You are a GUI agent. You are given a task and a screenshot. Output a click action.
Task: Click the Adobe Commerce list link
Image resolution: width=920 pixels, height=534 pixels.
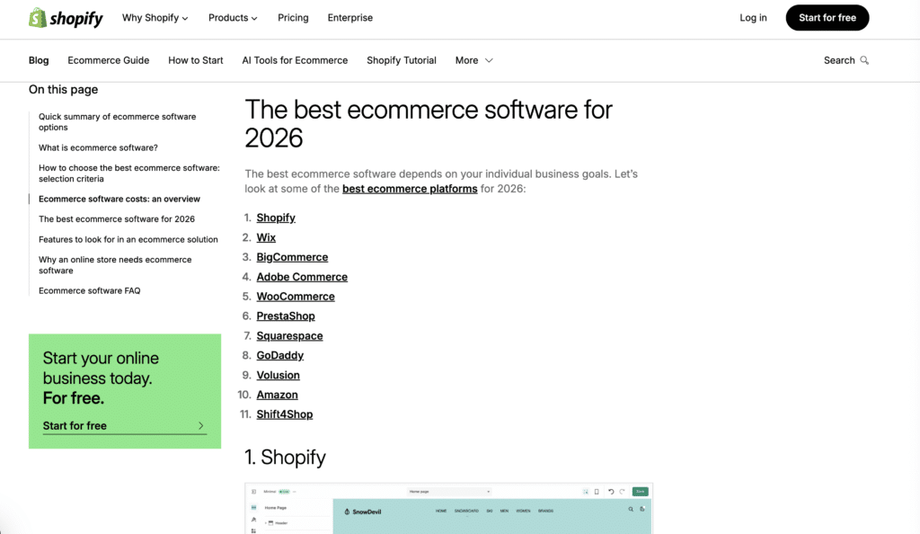[302, 277]
